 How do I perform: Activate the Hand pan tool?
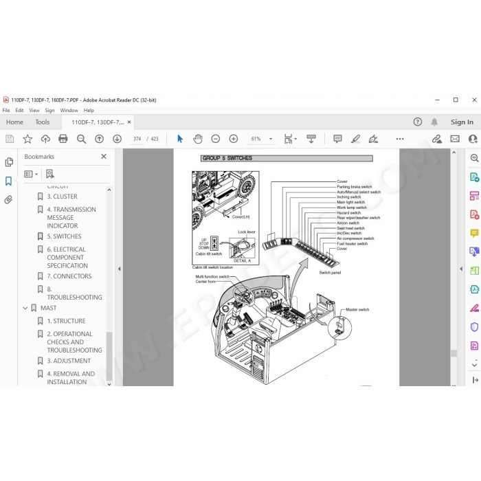[198, 139]
